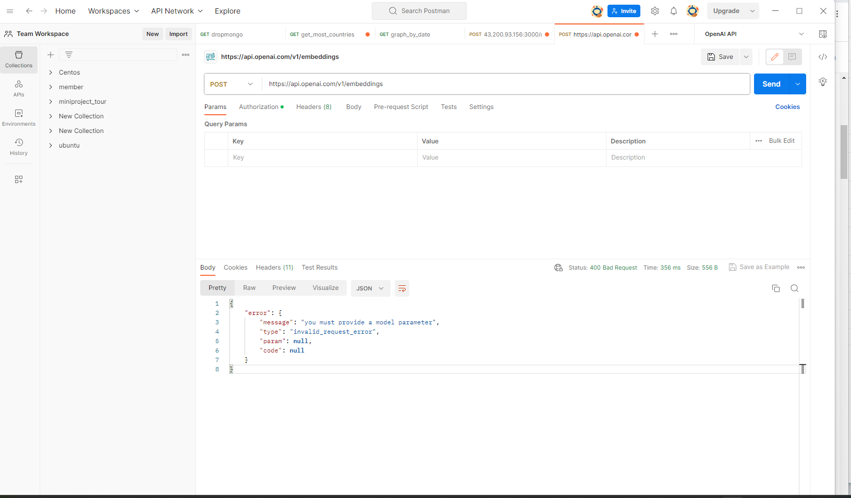Go forward with the right arrow icon
This screenshot has height=498, width=851.
(44, 11)
